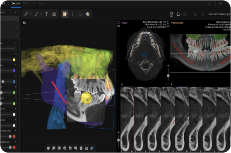Click the circular rotate reset toolbar icon
Viewport: 231px width, 153px height.
[80, 14]
